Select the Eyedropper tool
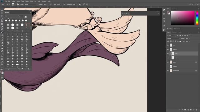Viewport: 200px width, 112px height. click(2, 26)
